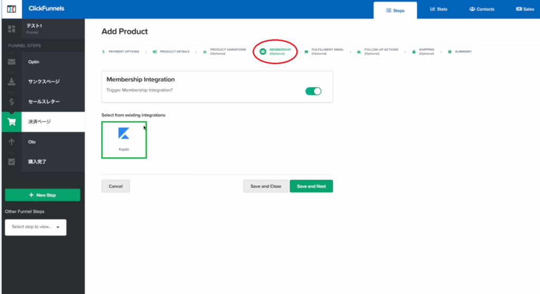Click the Add Product heading

click(124, 31)
